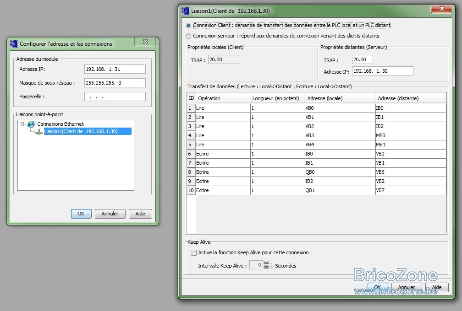Click the module Adresse IP field

pyautogui.click(x=115, y=69)
